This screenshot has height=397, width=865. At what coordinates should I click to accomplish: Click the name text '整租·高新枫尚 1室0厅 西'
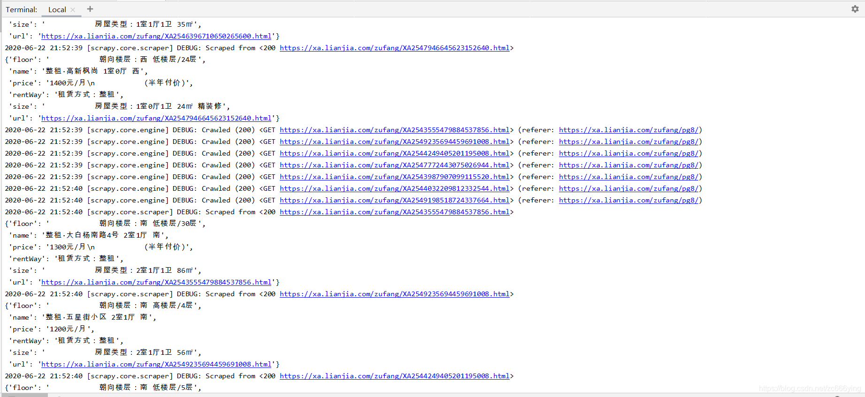[x=92, y=71]
